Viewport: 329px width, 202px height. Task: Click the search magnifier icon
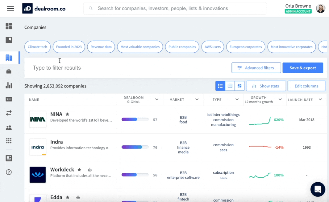point(91,8)
